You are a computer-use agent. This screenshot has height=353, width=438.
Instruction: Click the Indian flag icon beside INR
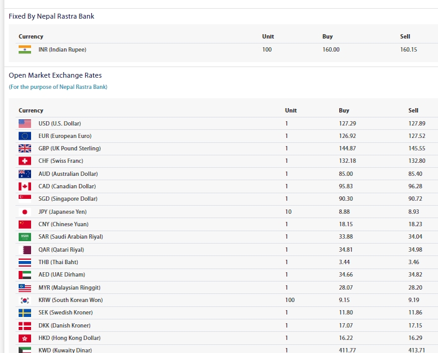pos(25,50)
